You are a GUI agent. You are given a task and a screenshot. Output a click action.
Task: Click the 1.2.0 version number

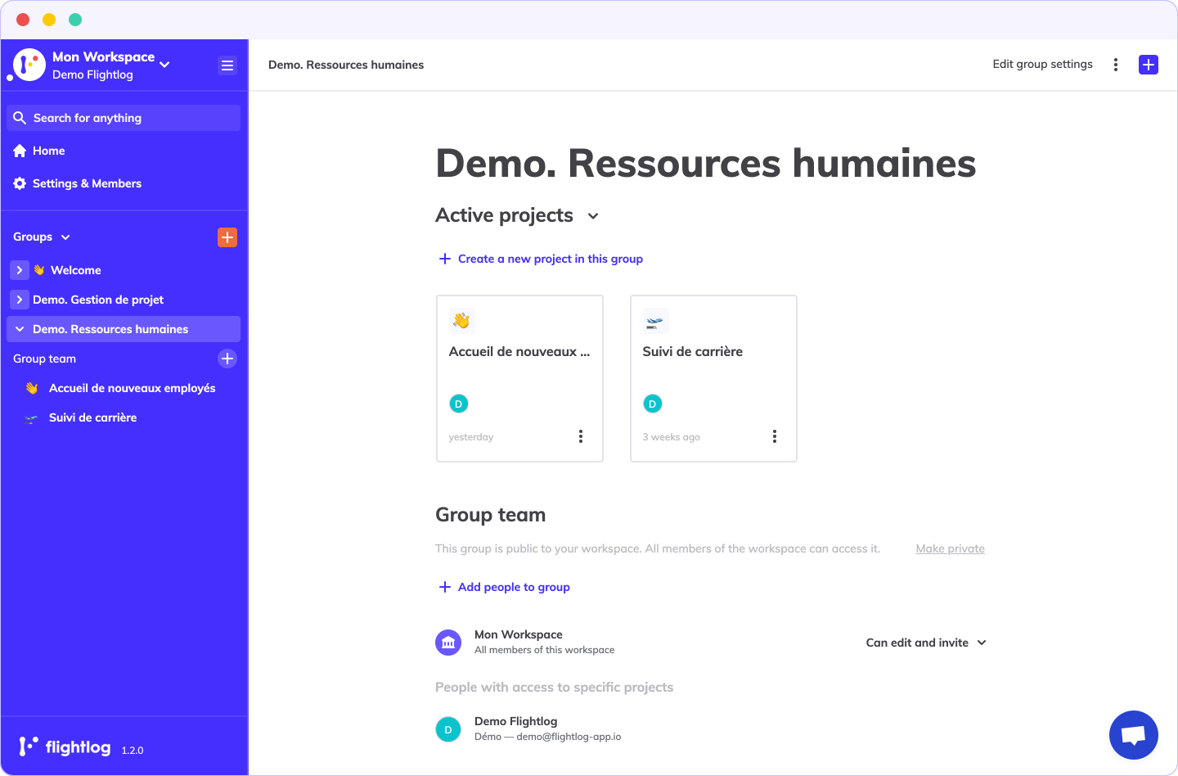(133, 751)
